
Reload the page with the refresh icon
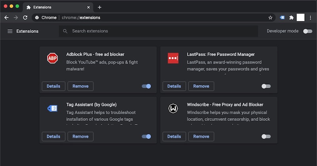pyautogui.click(x=25, y=17)
